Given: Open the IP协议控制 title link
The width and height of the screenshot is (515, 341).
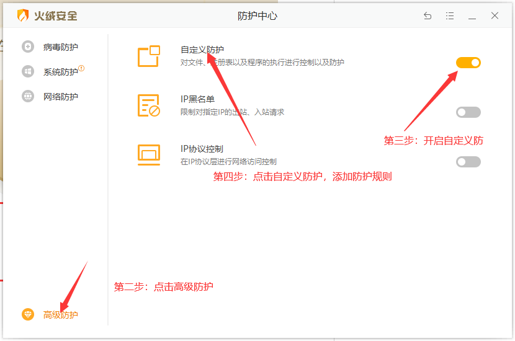Looking at the screenshot, I should tap(202, 149).
